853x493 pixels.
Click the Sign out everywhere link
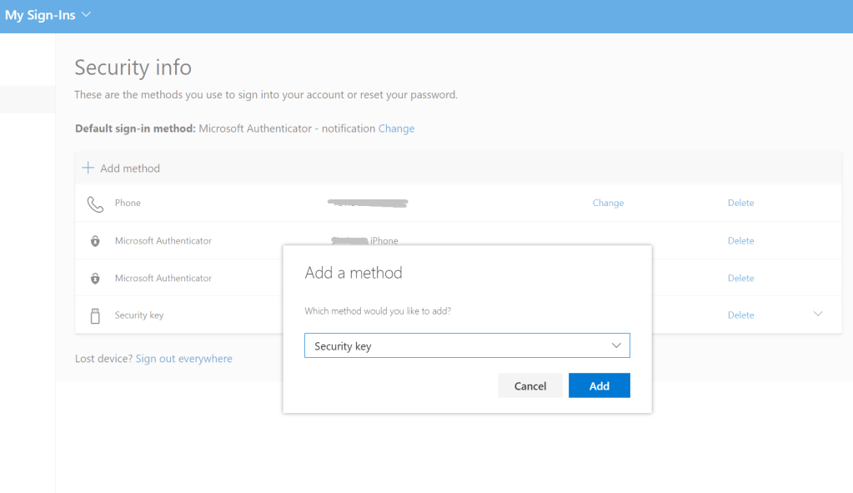tap(183, 359)
